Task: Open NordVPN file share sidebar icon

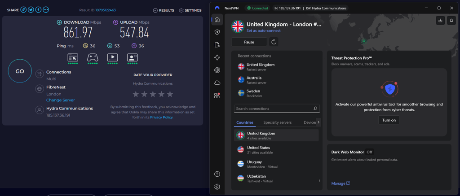Action: (217, 45)
